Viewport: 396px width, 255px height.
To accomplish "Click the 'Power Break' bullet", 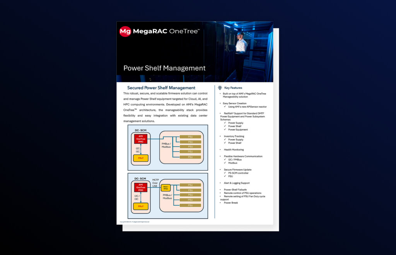I will pos(231,203).
